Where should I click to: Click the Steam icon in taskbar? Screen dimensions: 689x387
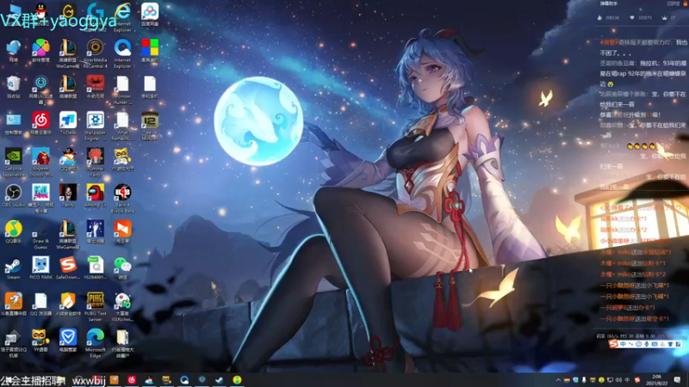point(220,379)
